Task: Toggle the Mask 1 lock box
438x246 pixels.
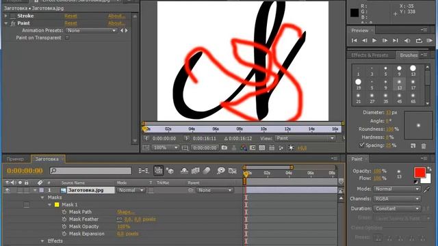Action: coord(26,205)
